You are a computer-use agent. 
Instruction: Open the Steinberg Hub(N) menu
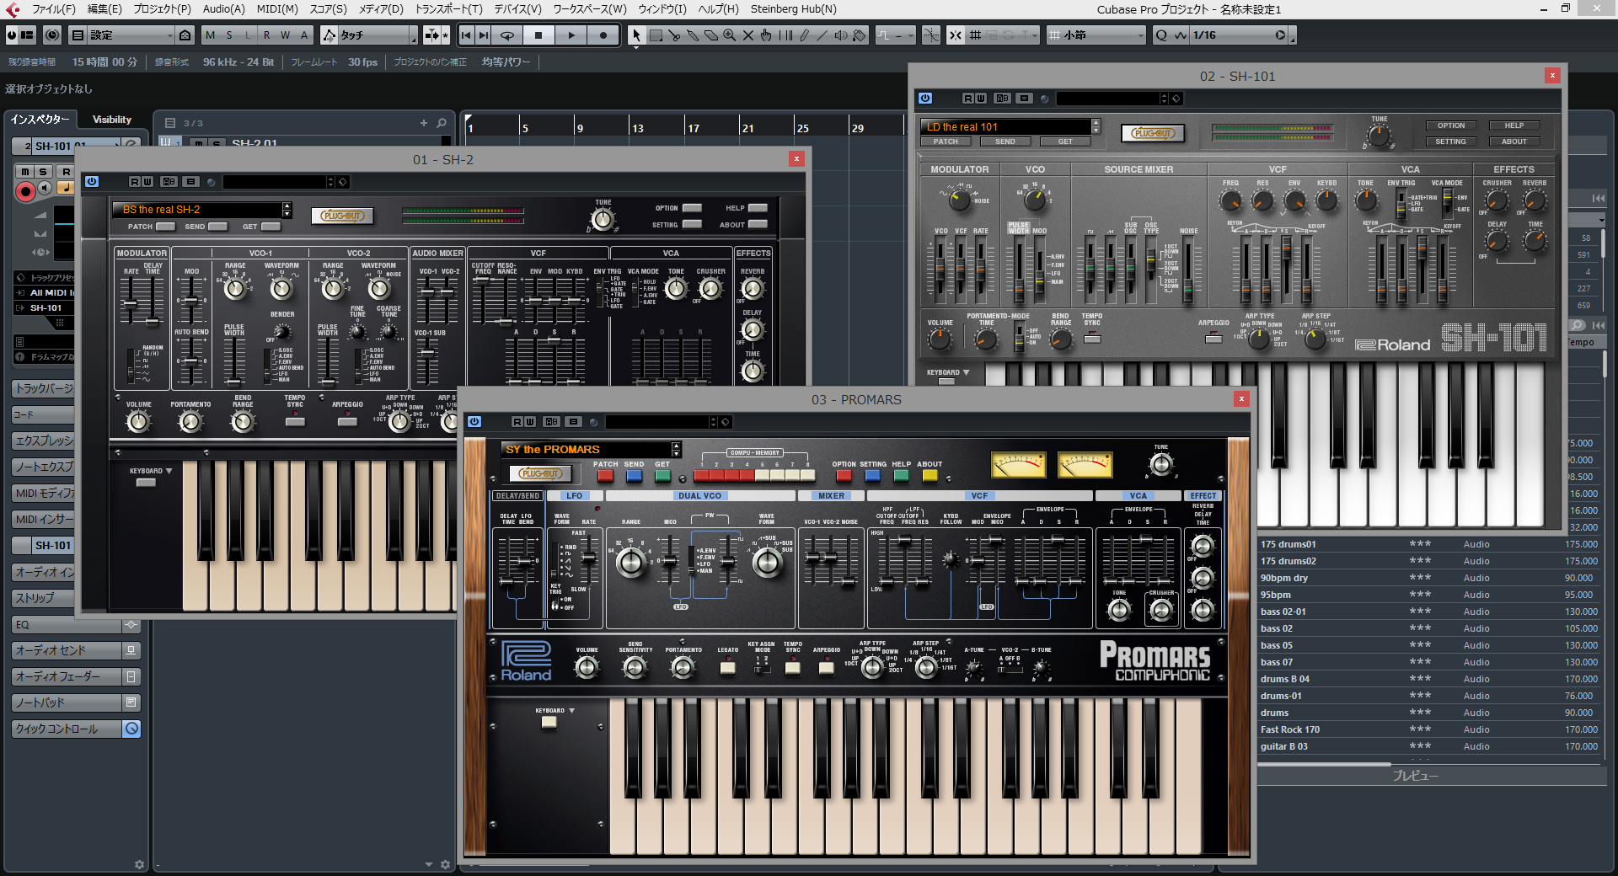tap(793, 9)
